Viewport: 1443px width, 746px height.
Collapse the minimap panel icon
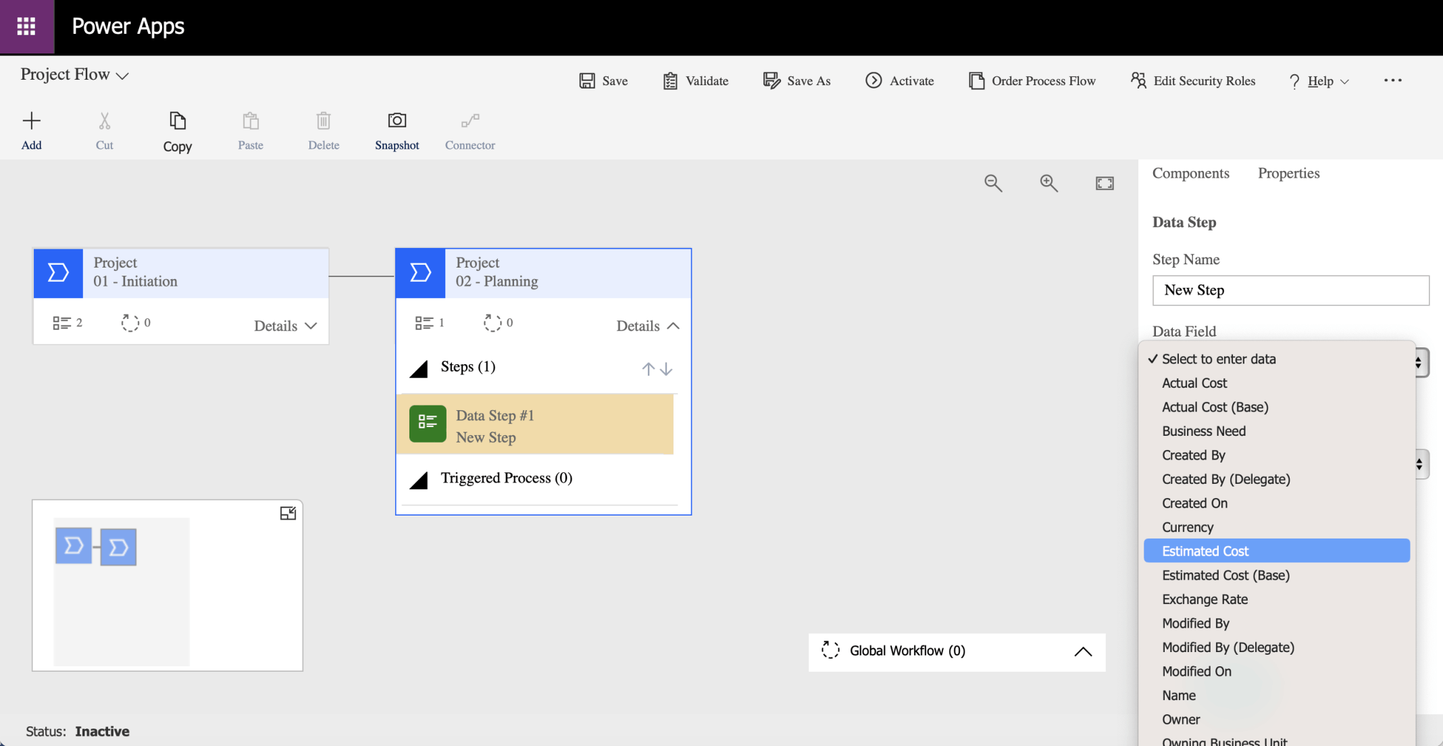click(288, 514)
